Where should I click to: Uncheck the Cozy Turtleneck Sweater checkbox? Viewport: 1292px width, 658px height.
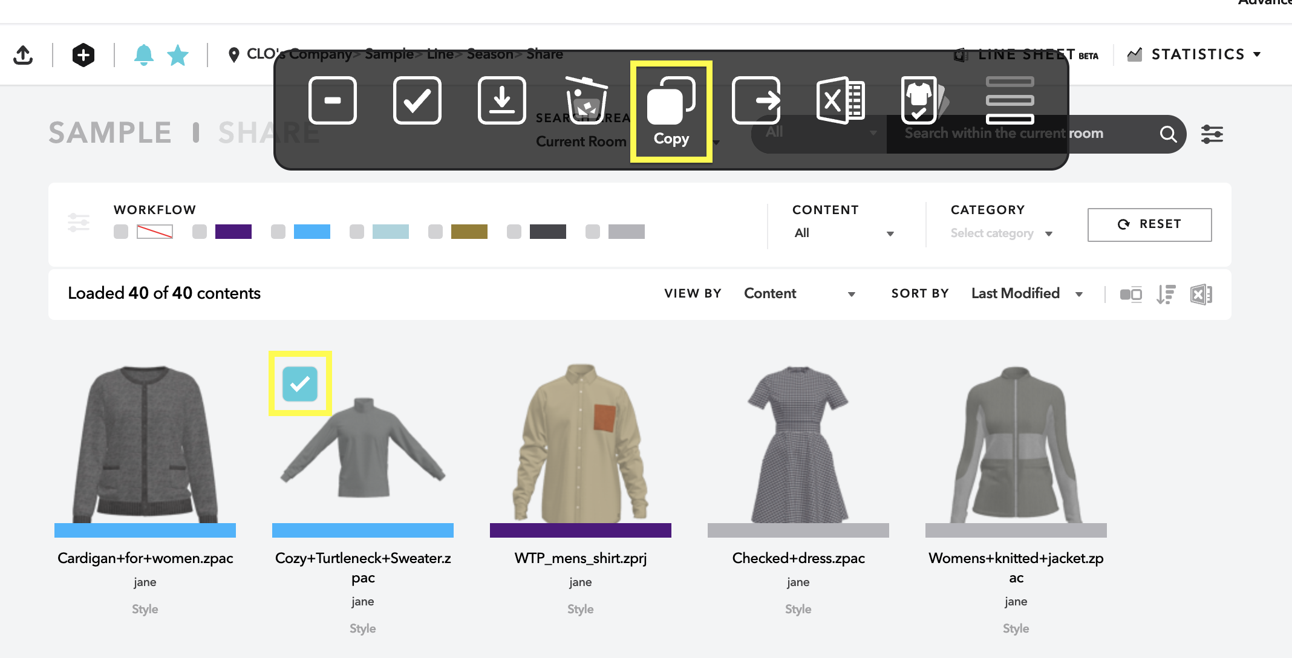[300, 384]
